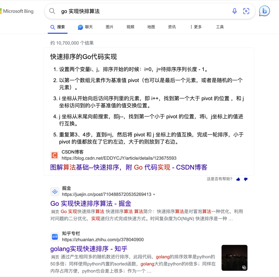Image resolution: width=279 pixels, height=277 pixels.
Task: Launch Bing Copilot via the blue chat icon
Action: pos(264,11)
